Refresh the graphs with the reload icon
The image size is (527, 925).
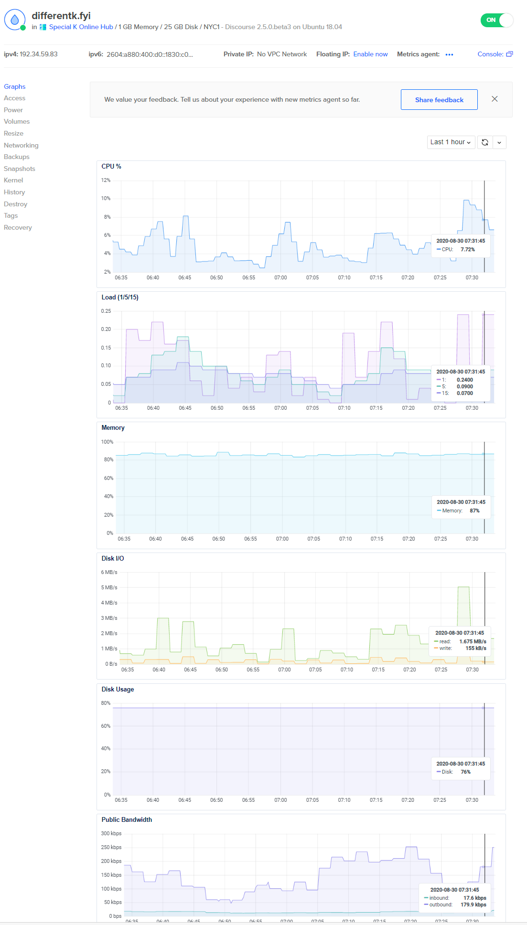tap(484, 142)
